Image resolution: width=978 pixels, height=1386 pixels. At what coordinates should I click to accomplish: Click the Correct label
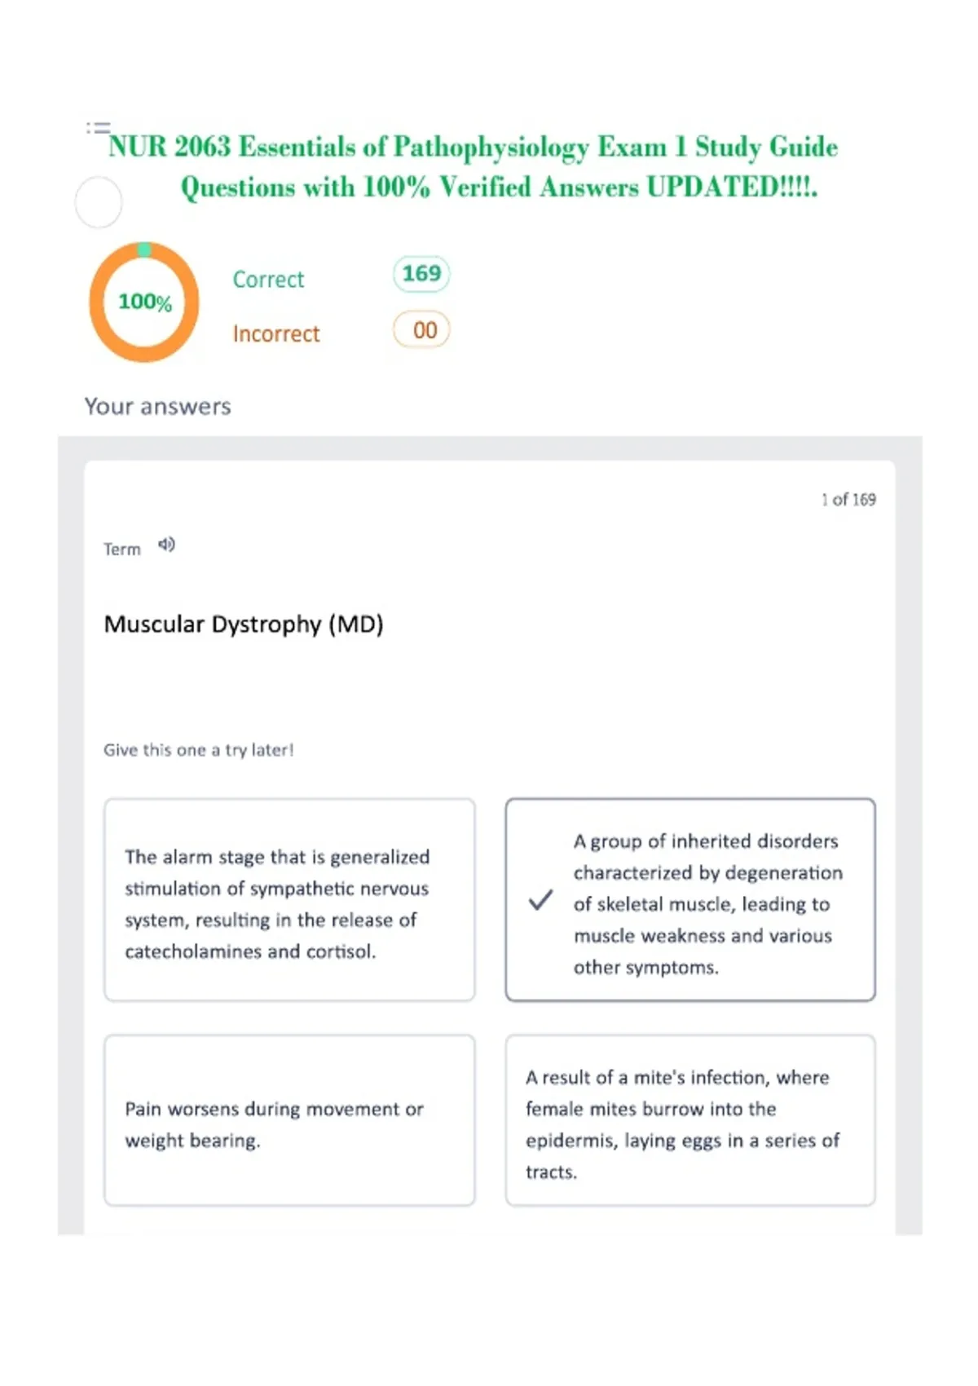268,280
